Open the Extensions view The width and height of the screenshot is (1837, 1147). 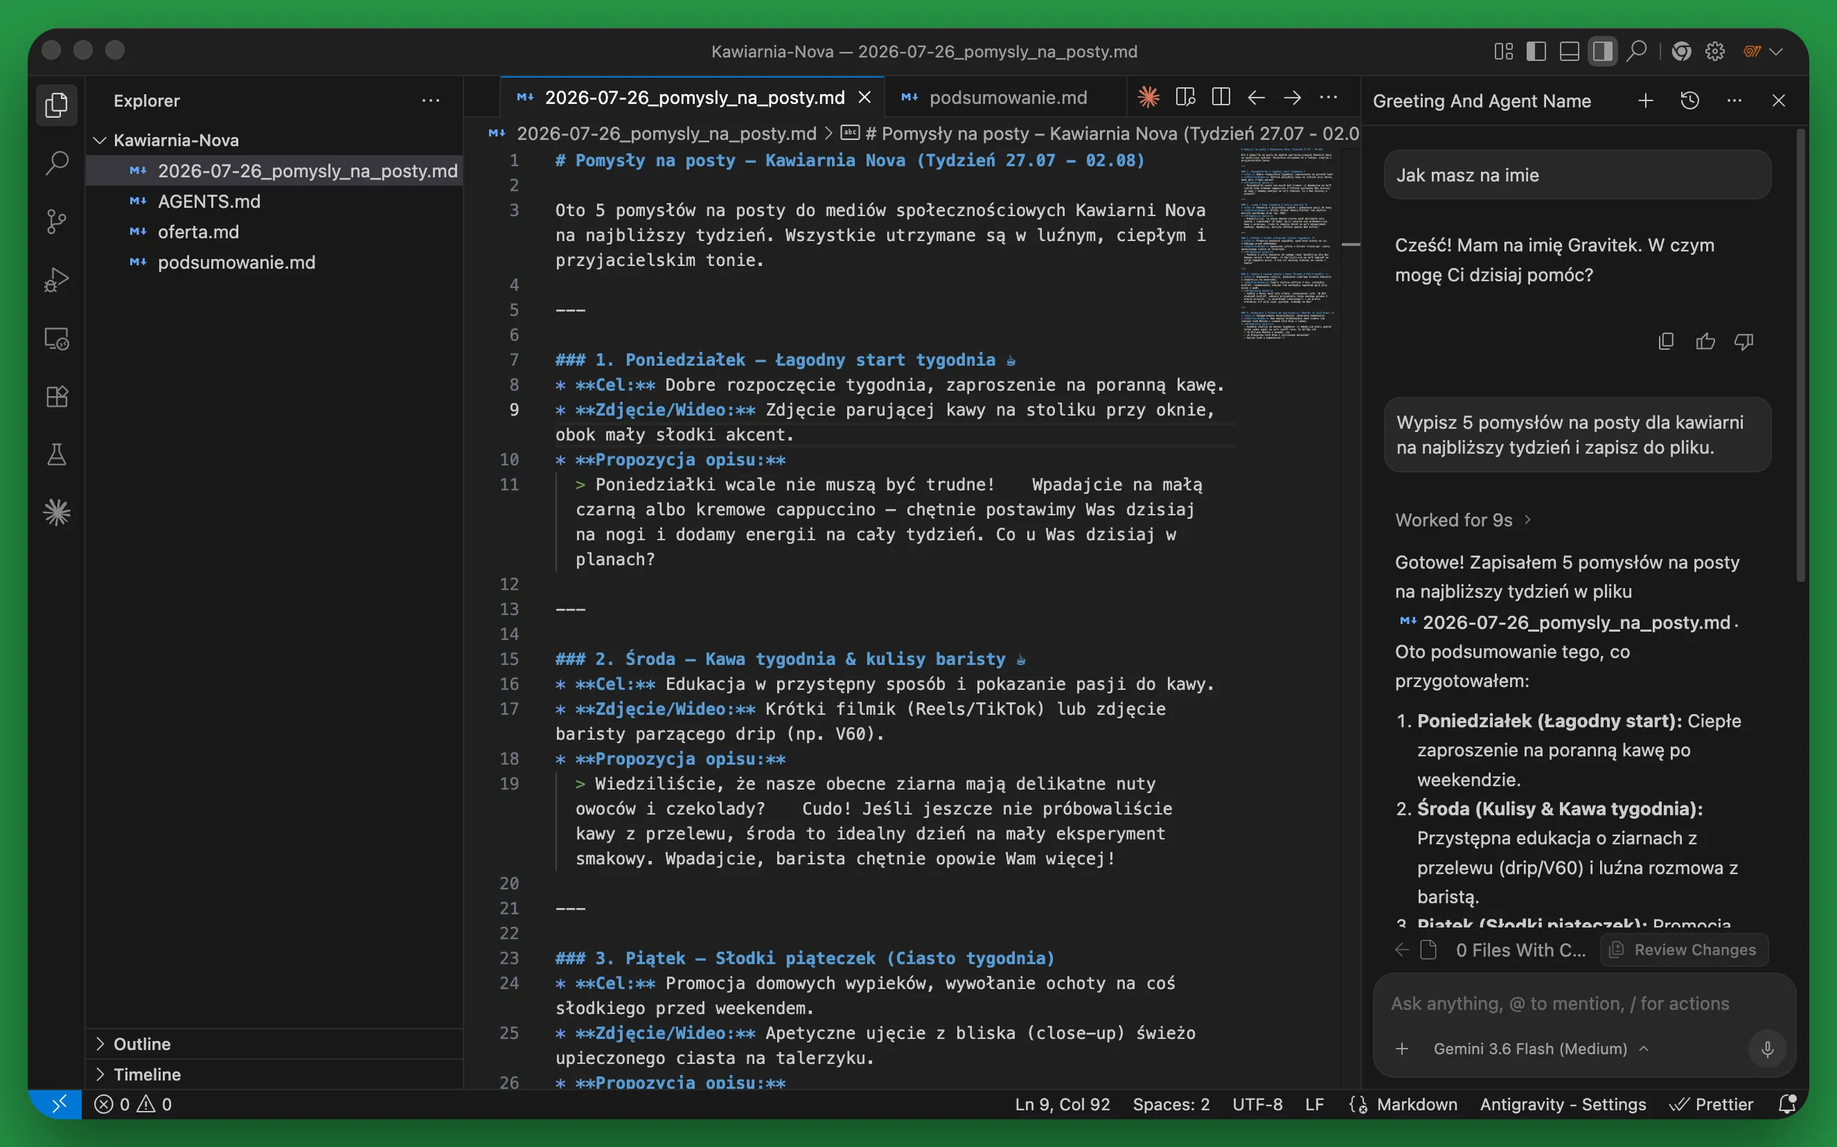pos(57,396)
